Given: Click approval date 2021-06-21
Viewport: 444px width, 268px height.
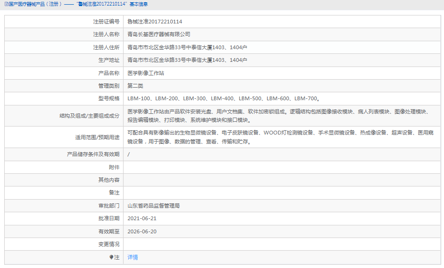Looking at the screenshot, I should pyautogui.click(x=142, y=218).
